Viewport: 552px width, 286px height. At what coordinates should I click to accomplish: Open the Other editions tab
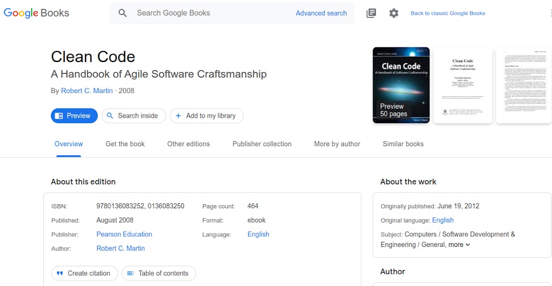click(x=189, y=144)
